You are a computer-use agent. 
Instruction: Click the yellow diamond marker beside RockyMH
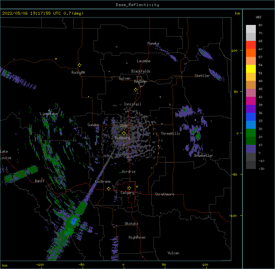pos(79,65)
